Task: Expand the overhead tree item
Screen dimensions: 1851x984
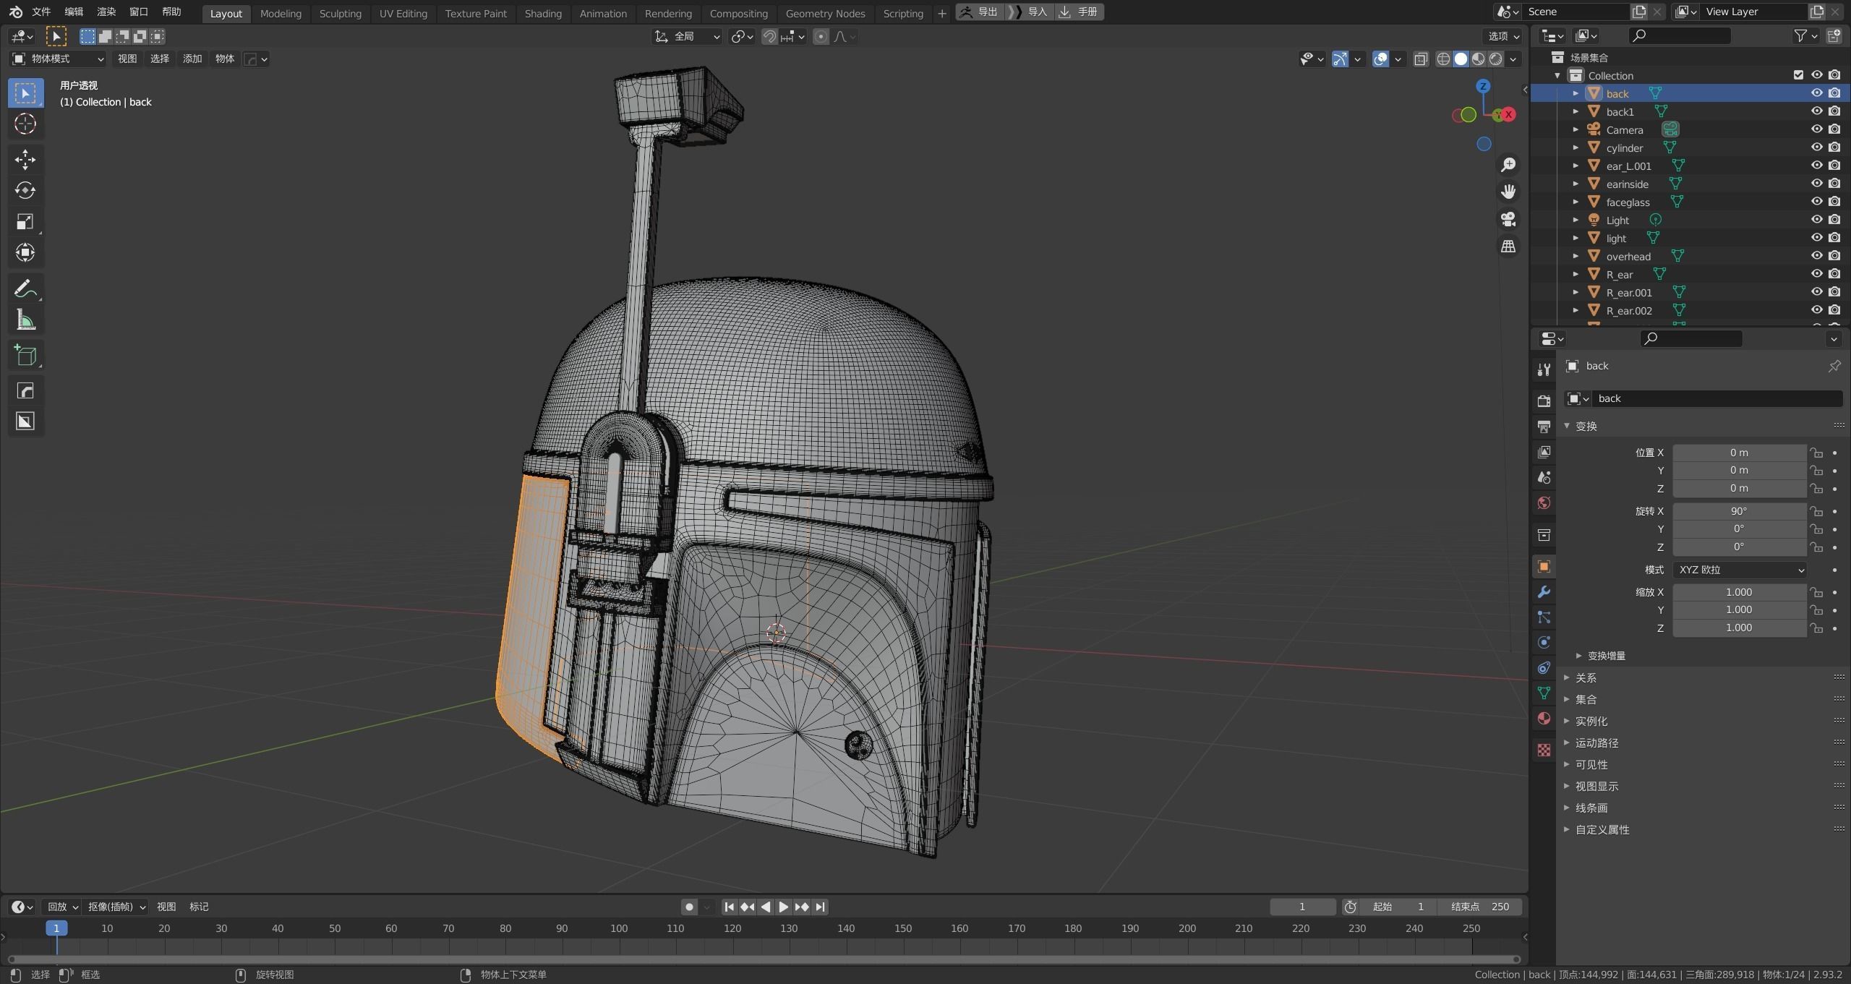Action: click(1576, 256)
